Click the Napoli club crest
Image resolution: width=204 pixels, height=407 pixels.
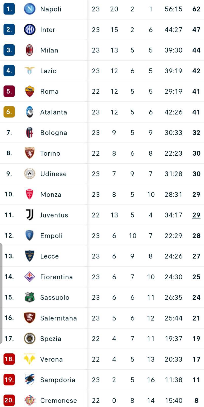click(x=29, y=9)
